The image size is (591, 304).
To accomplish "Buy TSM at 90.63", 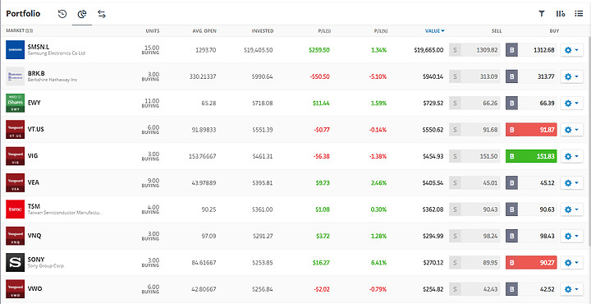I will pyautogui.click(x=531, y=210).
